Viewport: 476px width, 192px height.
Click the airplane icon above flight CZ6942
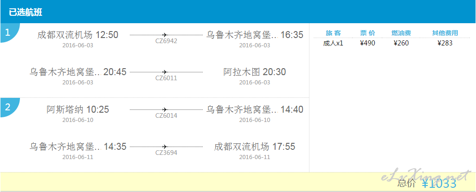(166, 35)
